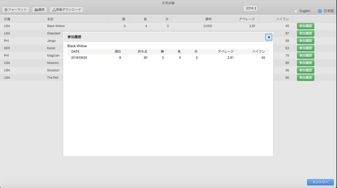
Task: Click the main table ハイラン column header
Action: click(282, 19)
